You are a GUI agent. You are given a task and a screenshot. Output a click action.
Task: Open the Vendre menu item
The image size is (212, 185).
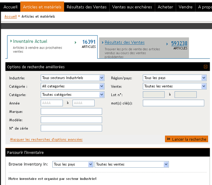pos(185,7)
